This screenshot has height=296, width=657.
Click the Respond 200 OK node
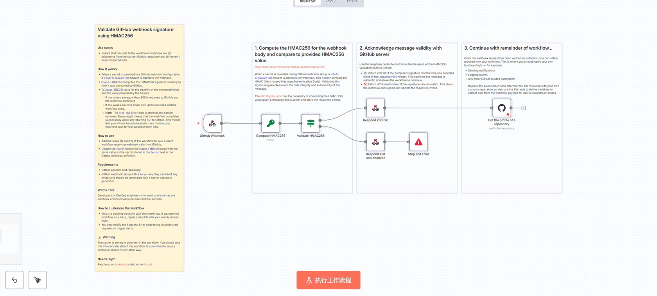375,108
